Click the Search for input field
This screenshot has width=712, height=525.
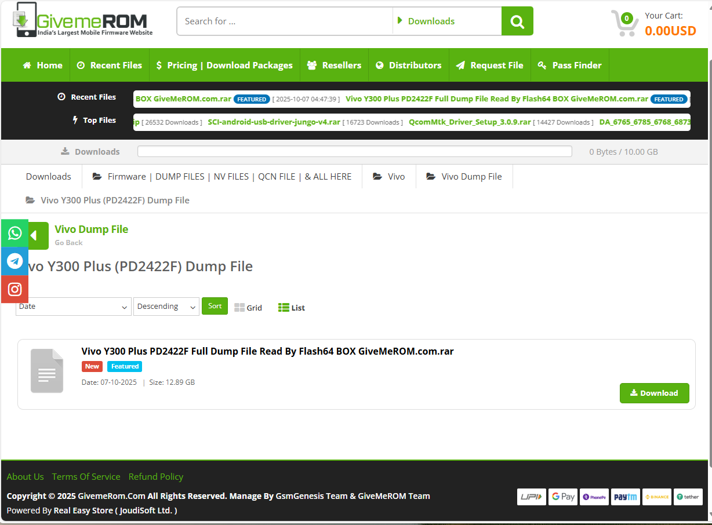[x=284, y=21]
